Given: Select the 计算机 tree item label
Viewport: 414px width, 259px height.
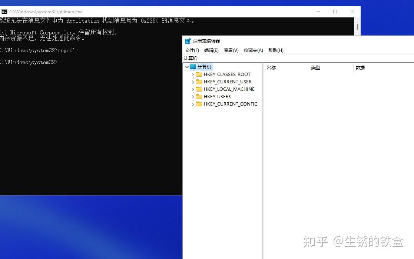Looking at the screenshot, I should [x=205, y=67].
